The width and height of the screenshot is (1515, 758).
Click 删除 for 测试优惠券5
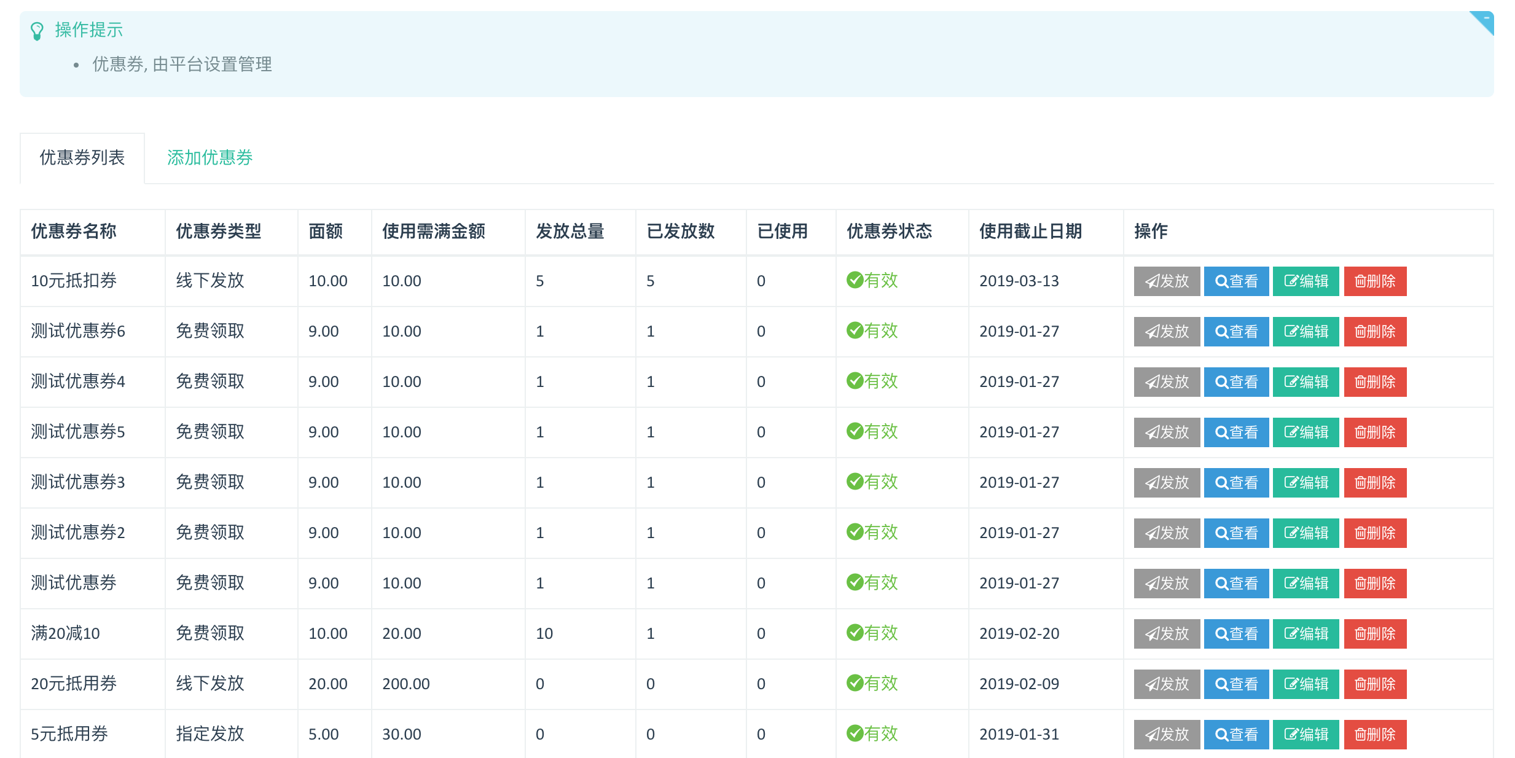click(1375, 432)
